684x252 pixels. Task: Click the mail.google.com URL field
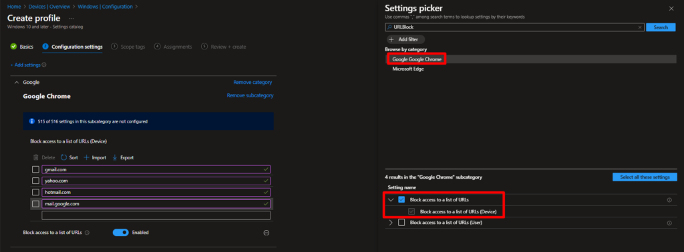click(x=156, y=204)
